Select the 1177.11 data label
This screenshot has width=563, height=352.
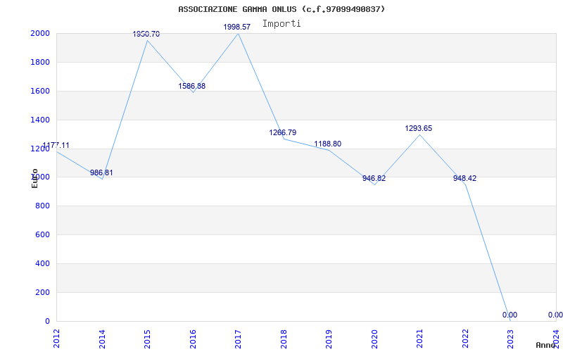[56, 146]
